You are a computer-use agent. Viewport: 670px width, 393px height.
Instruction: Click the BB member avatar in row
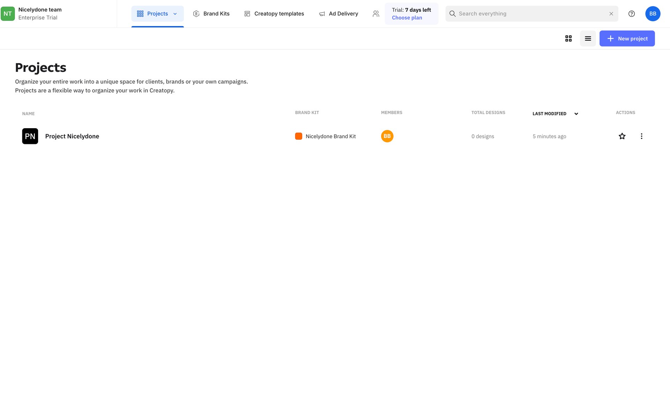[x=387, y=136]
